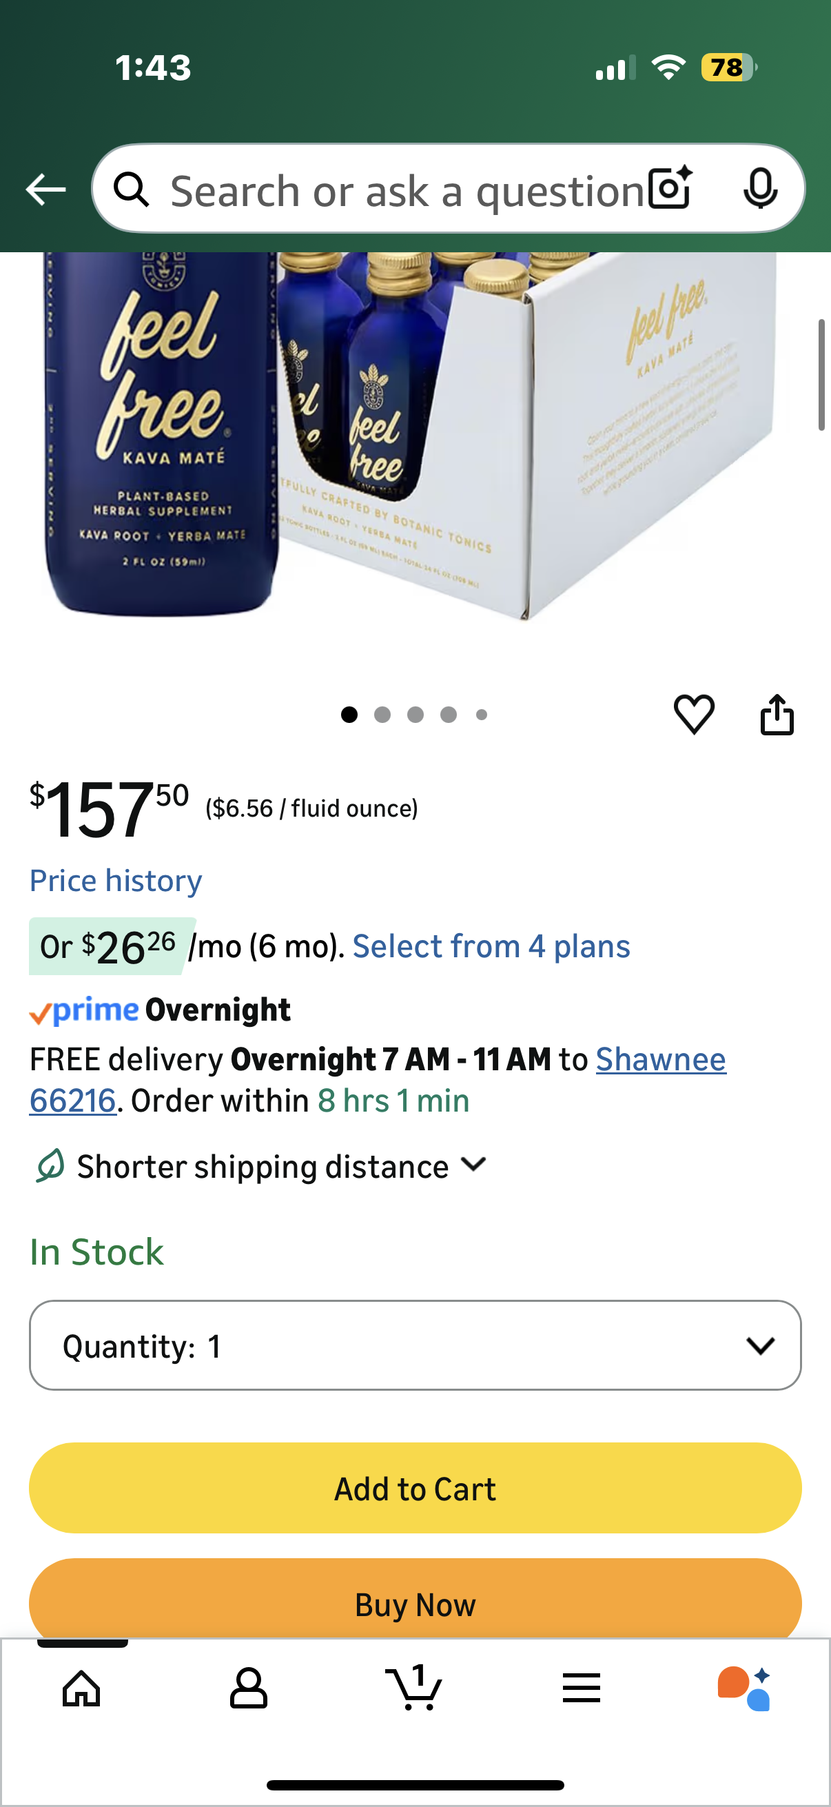Select the second image carousel dot
The image size is (831, 1807).
coord(382,715)
